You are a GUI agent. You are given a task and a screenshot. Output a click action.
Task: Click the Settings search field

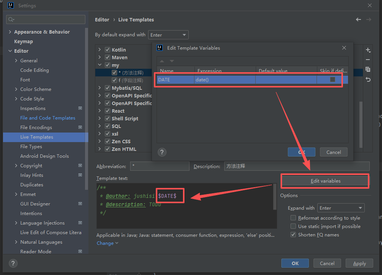click(46, 19)
